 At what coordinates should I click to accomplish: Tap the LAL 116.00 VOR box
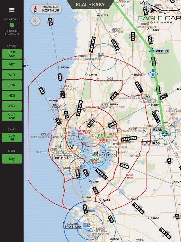tap(152, 142)
